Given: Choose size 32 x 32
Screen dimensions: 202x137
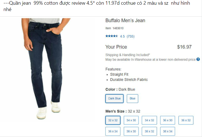Looking at the screenshot, I should 113,120.
